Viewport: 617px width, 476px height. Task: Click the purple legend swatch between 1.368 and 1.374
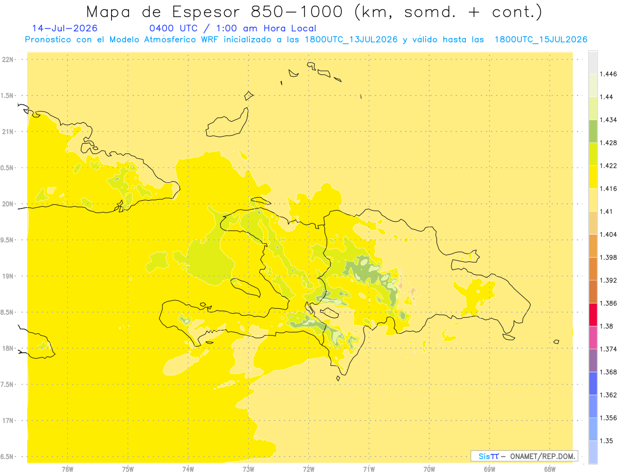593,360
